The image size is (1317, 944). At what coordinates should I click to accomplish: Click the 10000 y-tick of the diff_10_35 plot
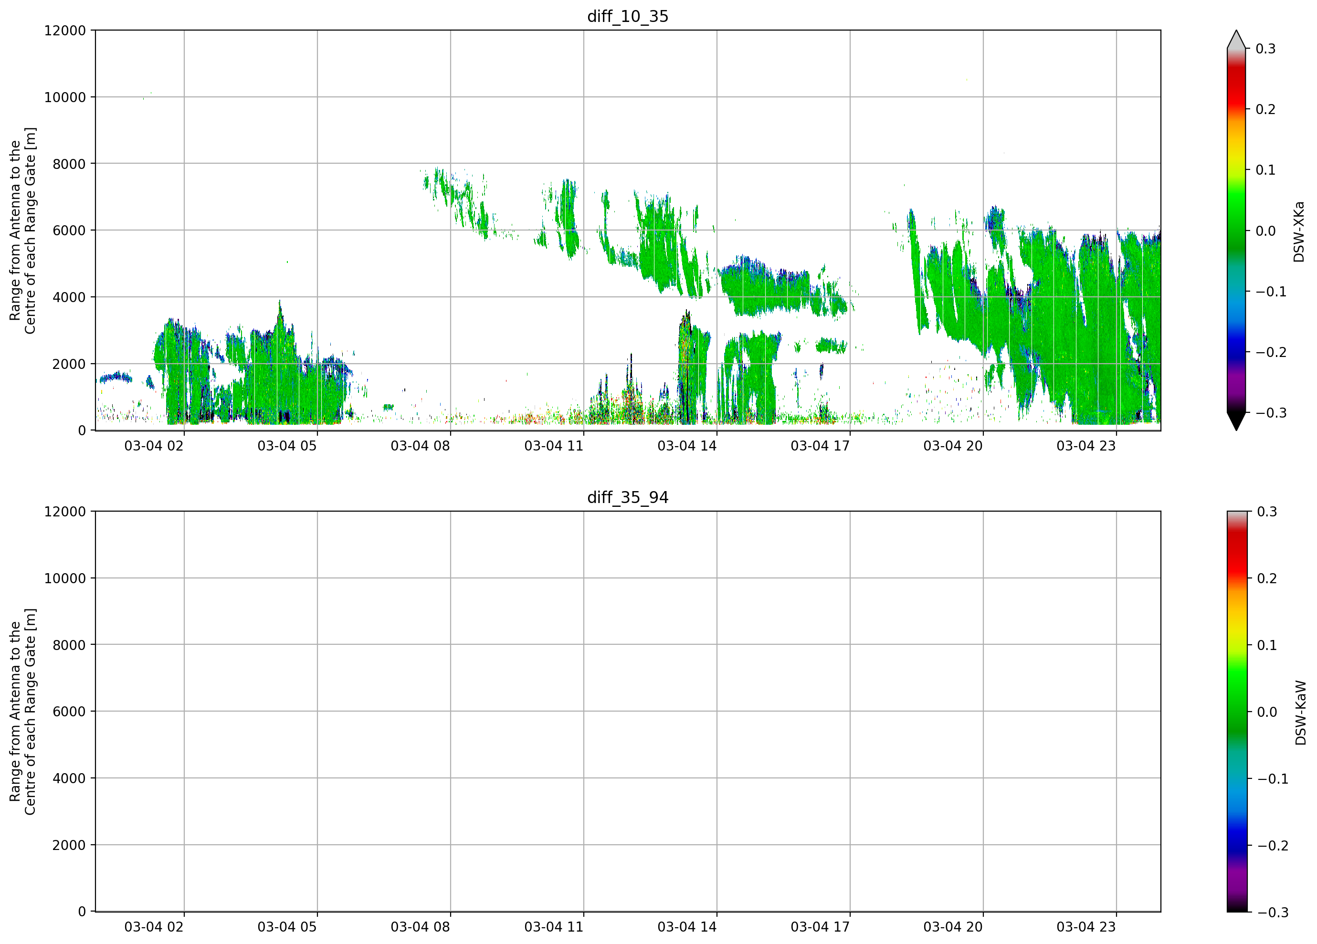pyautogui.click(x=65, y=97)
